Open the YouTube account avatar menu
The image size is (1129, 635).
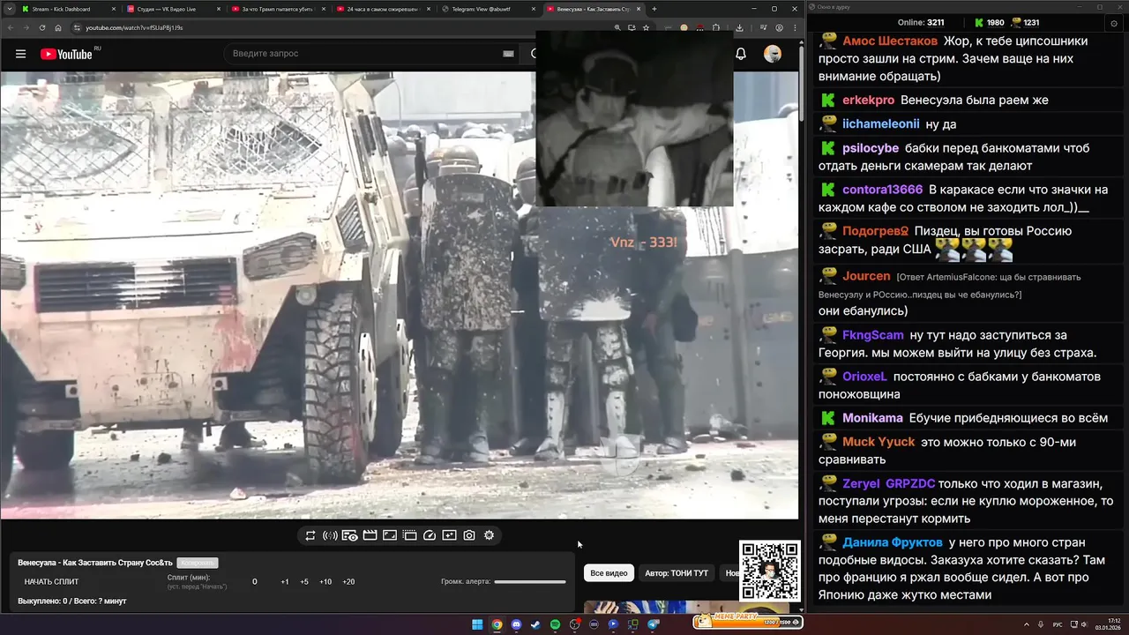[x=773, y=54]
